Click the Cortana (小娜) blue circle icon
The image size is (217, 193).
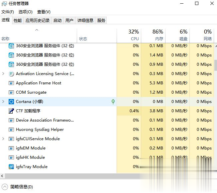point(11,102)
